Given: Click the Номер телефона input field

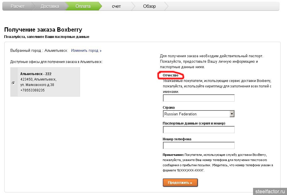Looking at the screenshot, I should tap(199, 145).
